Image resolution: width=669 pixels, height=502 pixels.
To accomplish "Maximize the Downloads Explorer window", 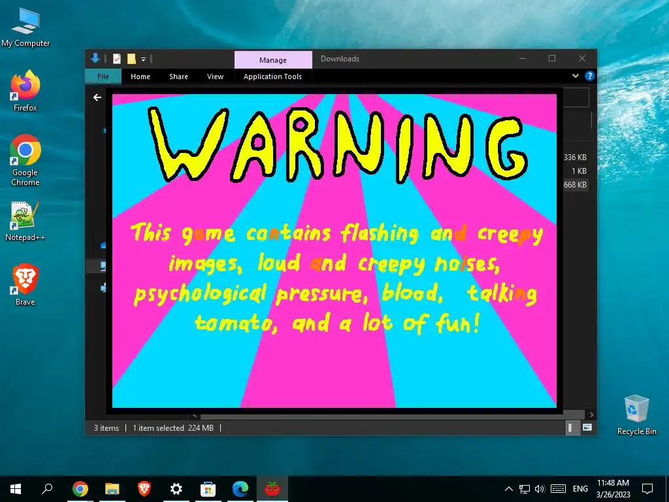I will 552,58.
